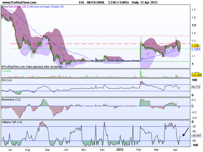Click the 'Jul' time axis label
This screenshot has width=203, height=152.
[10, 150]
